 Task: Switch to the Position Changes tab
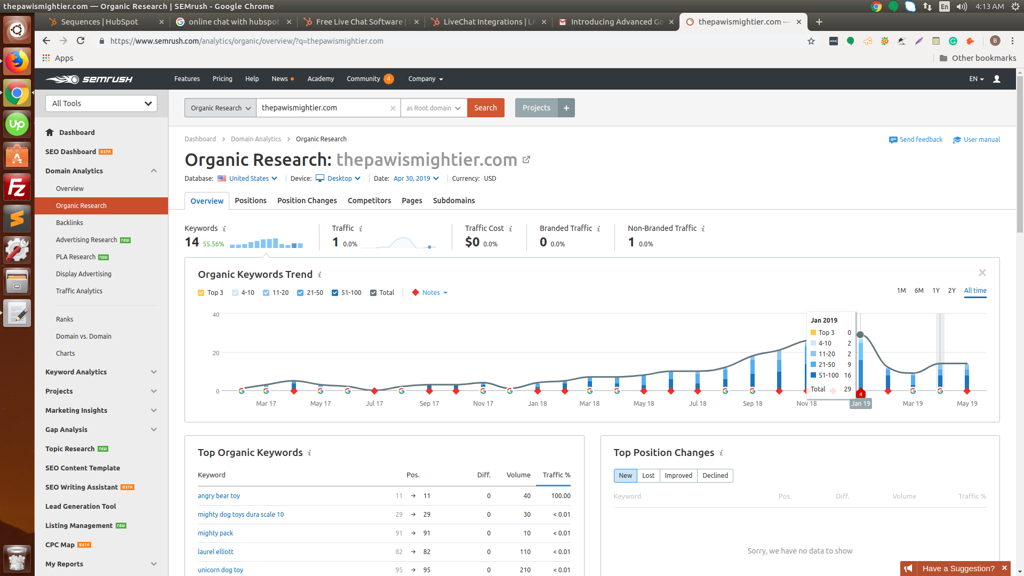coord(307,201)
